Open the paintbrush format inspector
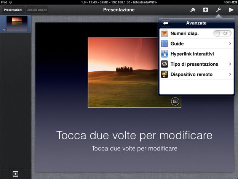Screen dimensions: 238x179 coord(193,10)
